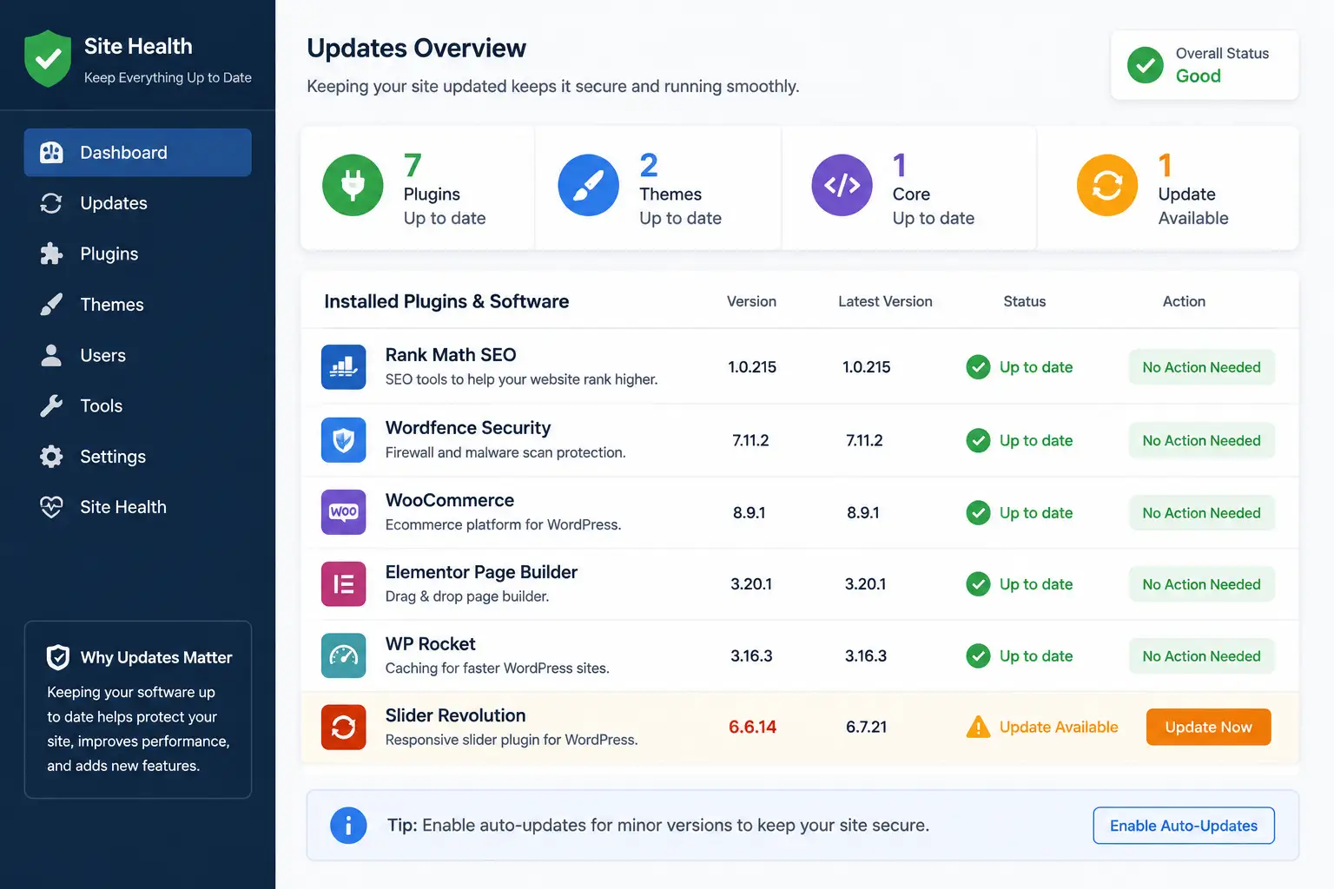The image size is (1334, 889).
Task: Click Up to date status for WooCommerce
Action: click(1036, 513)
